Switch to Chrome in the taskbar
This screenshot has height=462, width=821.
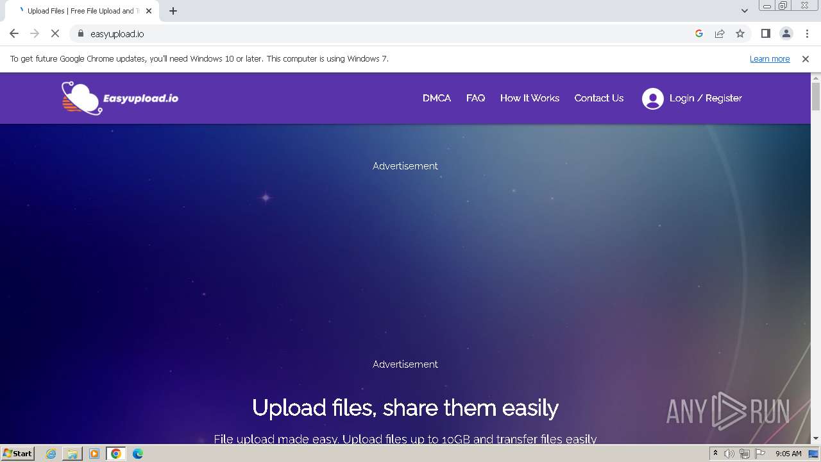[x=116, y=454]
